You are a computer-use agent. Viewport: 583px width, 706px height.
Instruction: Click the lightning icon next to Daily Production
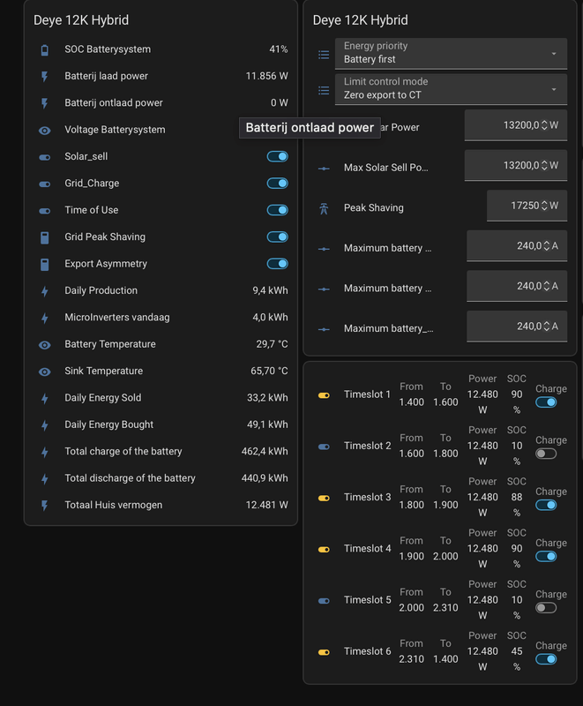(x=44, y=291)
